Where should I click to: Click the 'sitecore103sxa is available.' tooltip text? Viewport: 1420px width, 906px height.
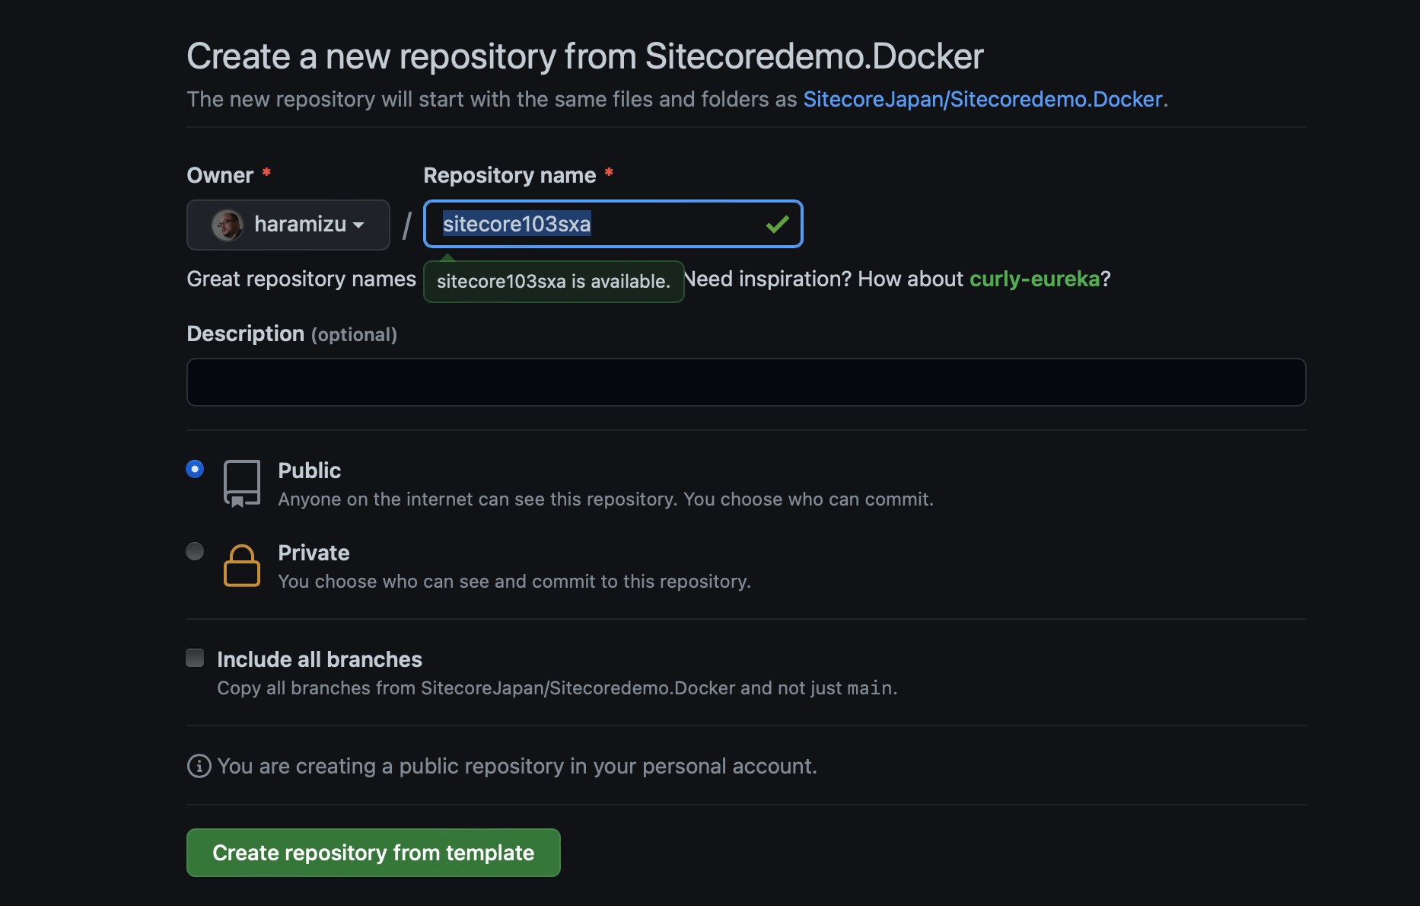(x=553, y=282)
